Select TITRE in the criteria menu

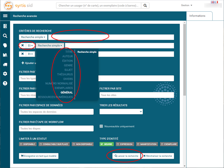(69, 52)
